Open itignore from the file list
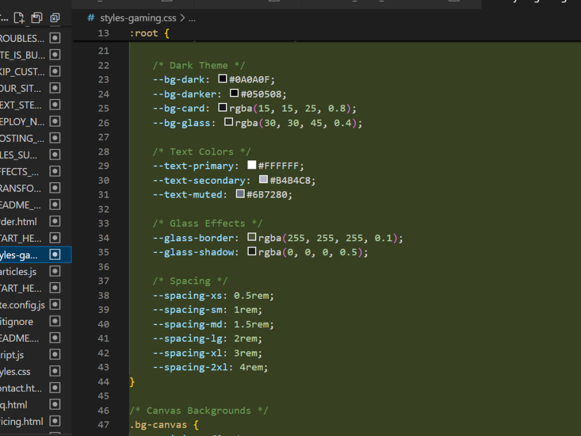The height and width of the screenshot is (436, 581). [17, 322]
